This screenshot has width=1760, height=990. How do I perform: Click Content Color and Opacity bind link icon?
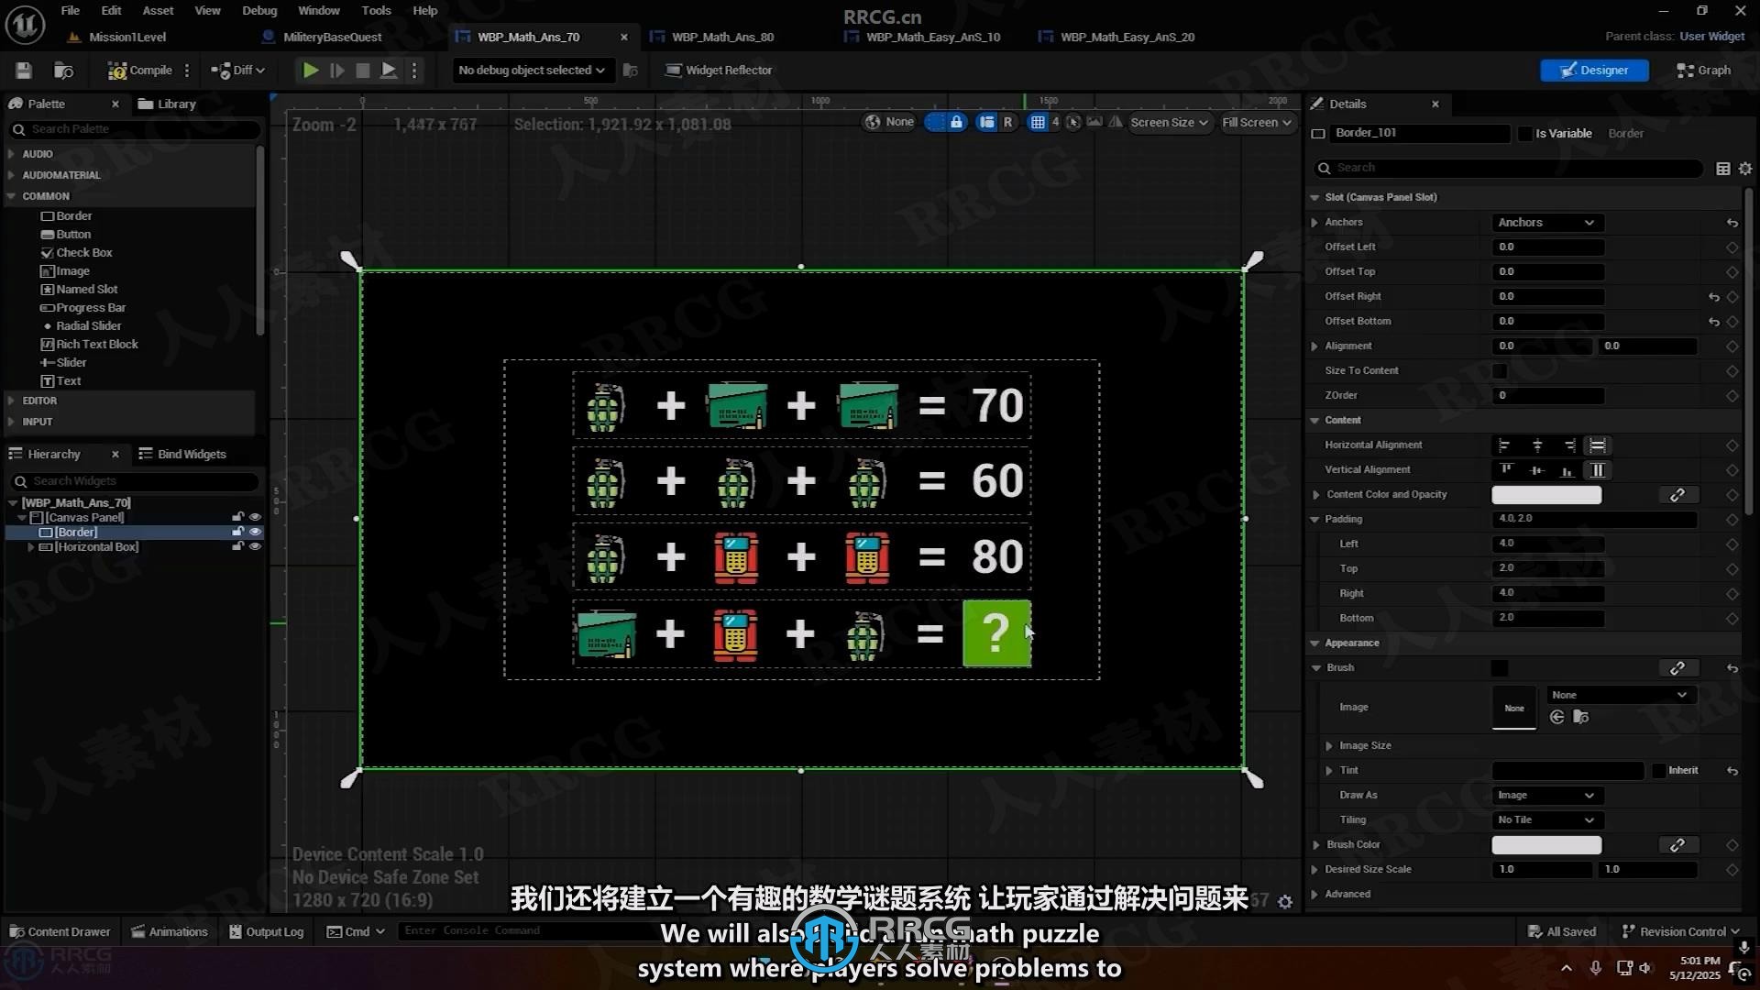click(x=1677, y=495)
